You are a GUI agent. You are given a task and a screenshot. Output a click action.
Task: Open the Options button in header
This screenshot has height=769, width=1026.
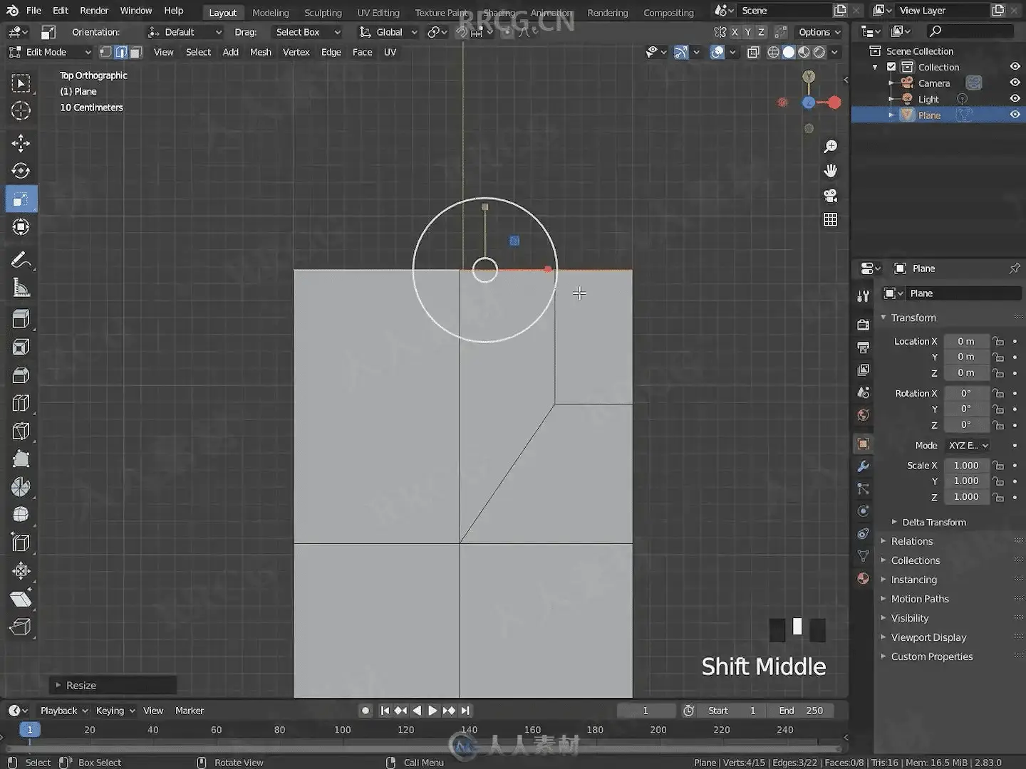pyautogui.click(x=819, y=32)
